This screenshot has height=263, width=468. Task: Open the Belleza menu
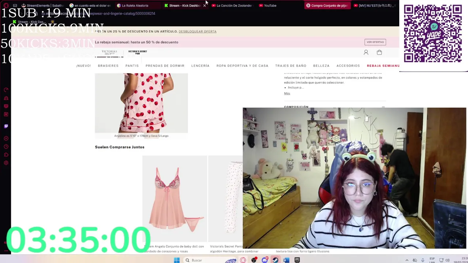[x=321, y=66]
